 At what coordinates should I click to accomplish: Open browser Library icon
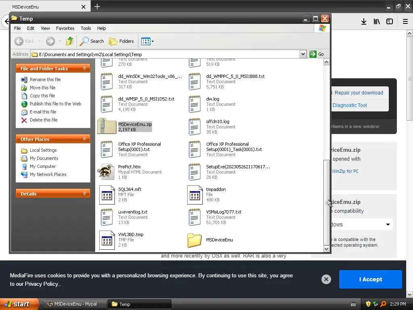point(377,22)
